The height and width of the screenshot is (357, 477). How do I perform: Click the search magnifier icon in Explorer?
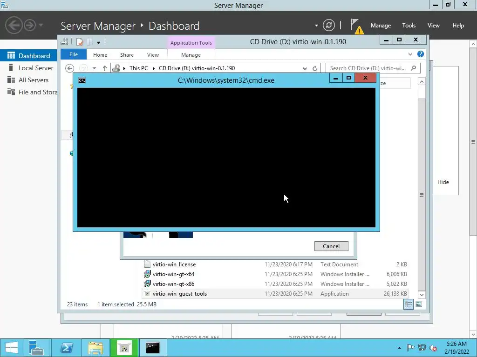pyautogui.click(x=414, y=68)
